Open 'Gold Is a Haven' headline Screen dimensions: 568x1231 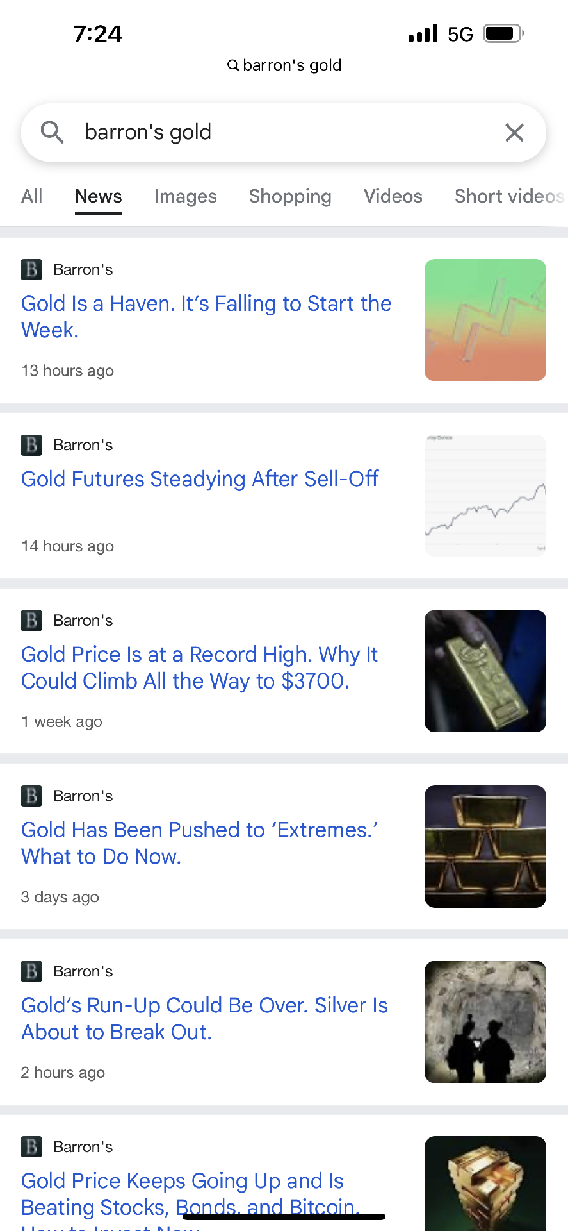(x=206, y=317)
